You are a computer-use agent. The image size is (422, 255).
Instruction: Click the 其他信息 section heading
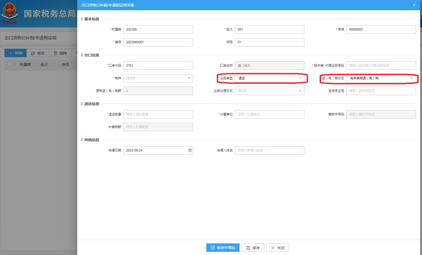[x=91, y=140]
